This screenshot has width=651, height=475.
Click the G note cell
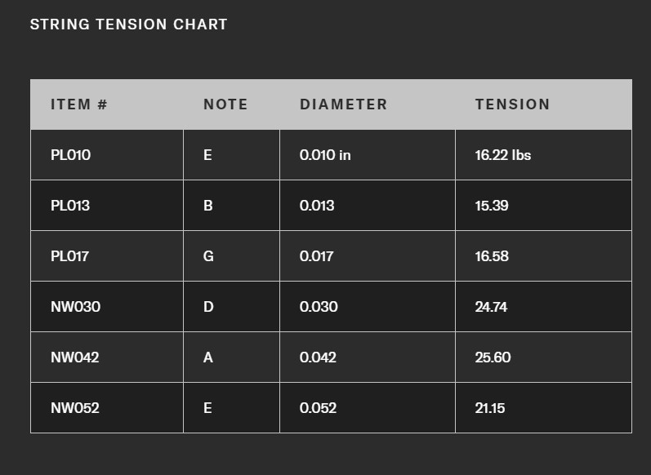[208, 256]
